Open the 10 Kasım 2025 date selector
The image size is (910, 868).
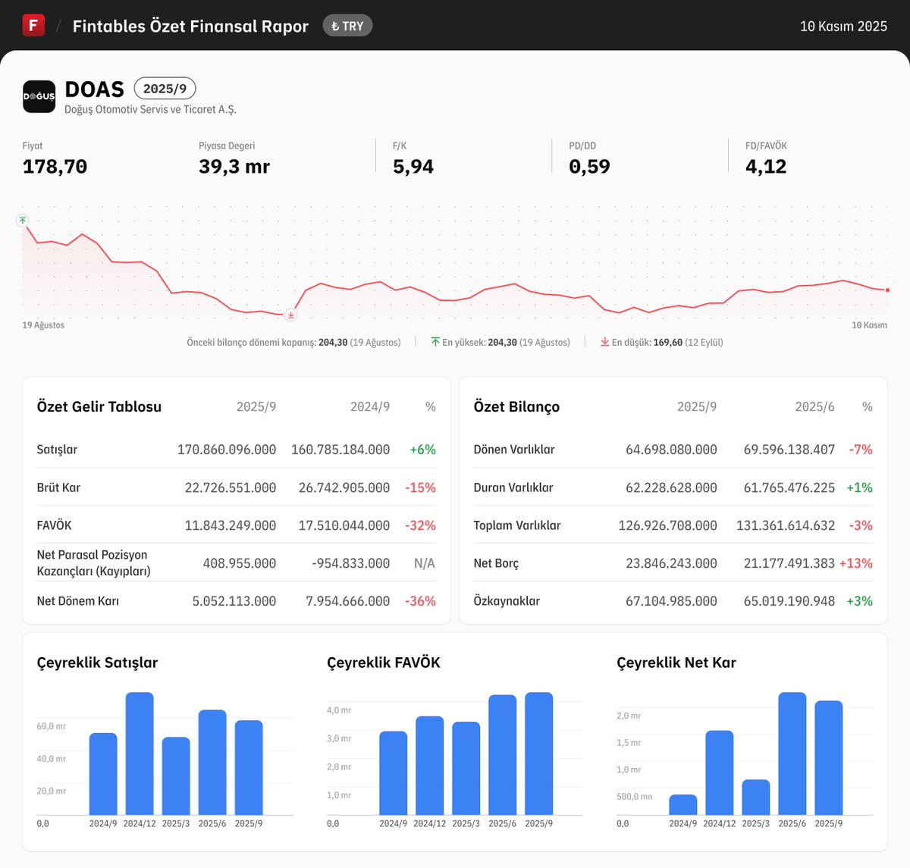[843, 25]
